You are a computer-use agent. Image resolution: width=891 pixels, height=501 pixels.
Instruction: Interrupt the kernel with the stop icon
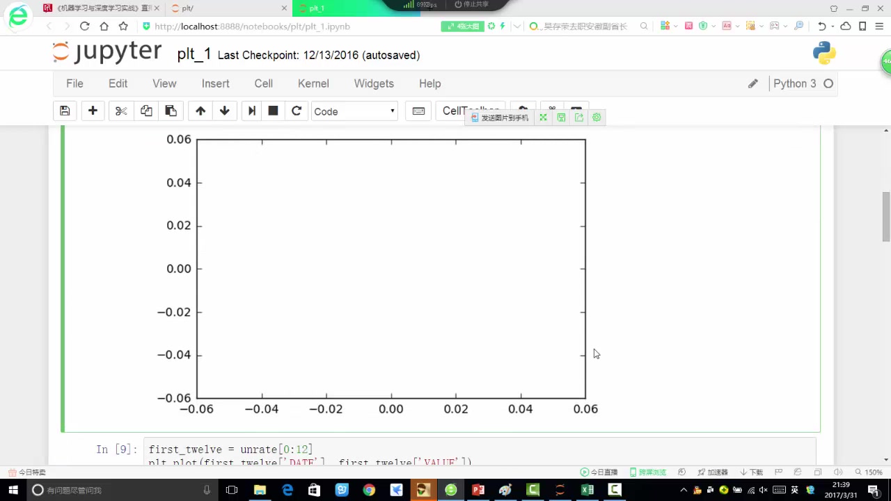273,111
